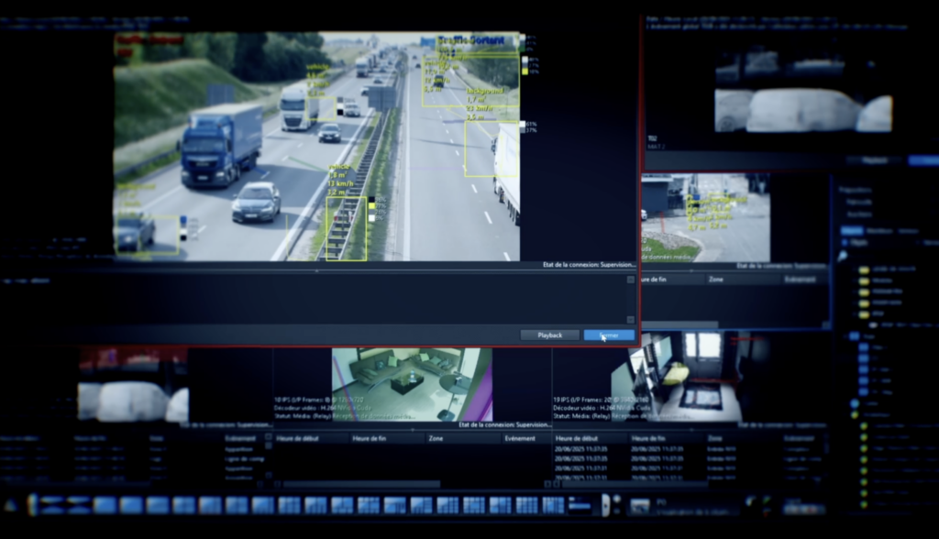
Task: Open the dropdown beside the layout icons
Action: (580, 505)
